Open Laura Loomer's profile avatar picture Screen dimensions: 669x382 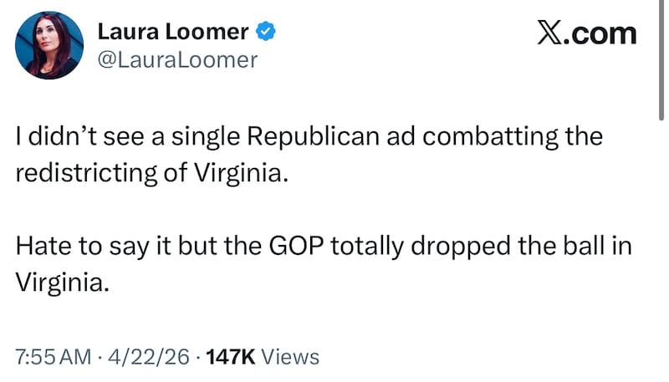[49, 45]
